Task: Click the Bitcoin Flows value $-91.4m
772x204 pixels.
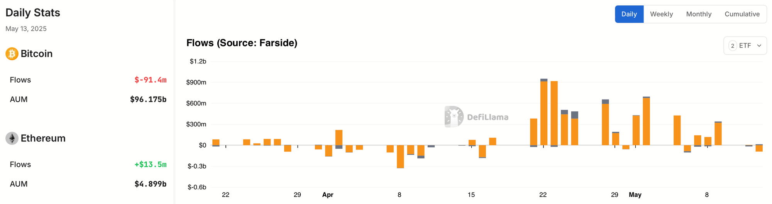Action: pos(151,80)
